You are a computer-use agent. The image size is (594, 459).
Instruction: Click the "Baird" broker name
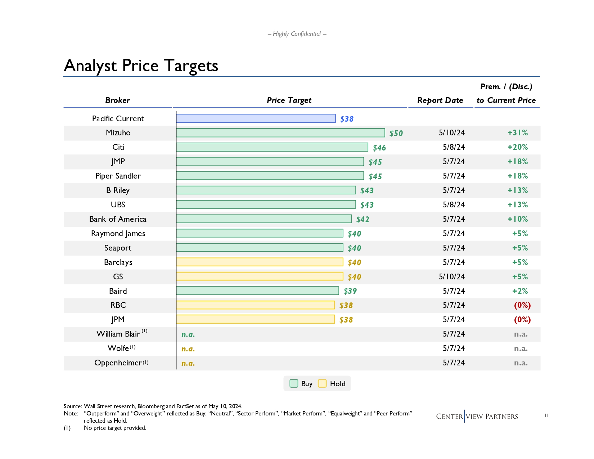(118, 291)
